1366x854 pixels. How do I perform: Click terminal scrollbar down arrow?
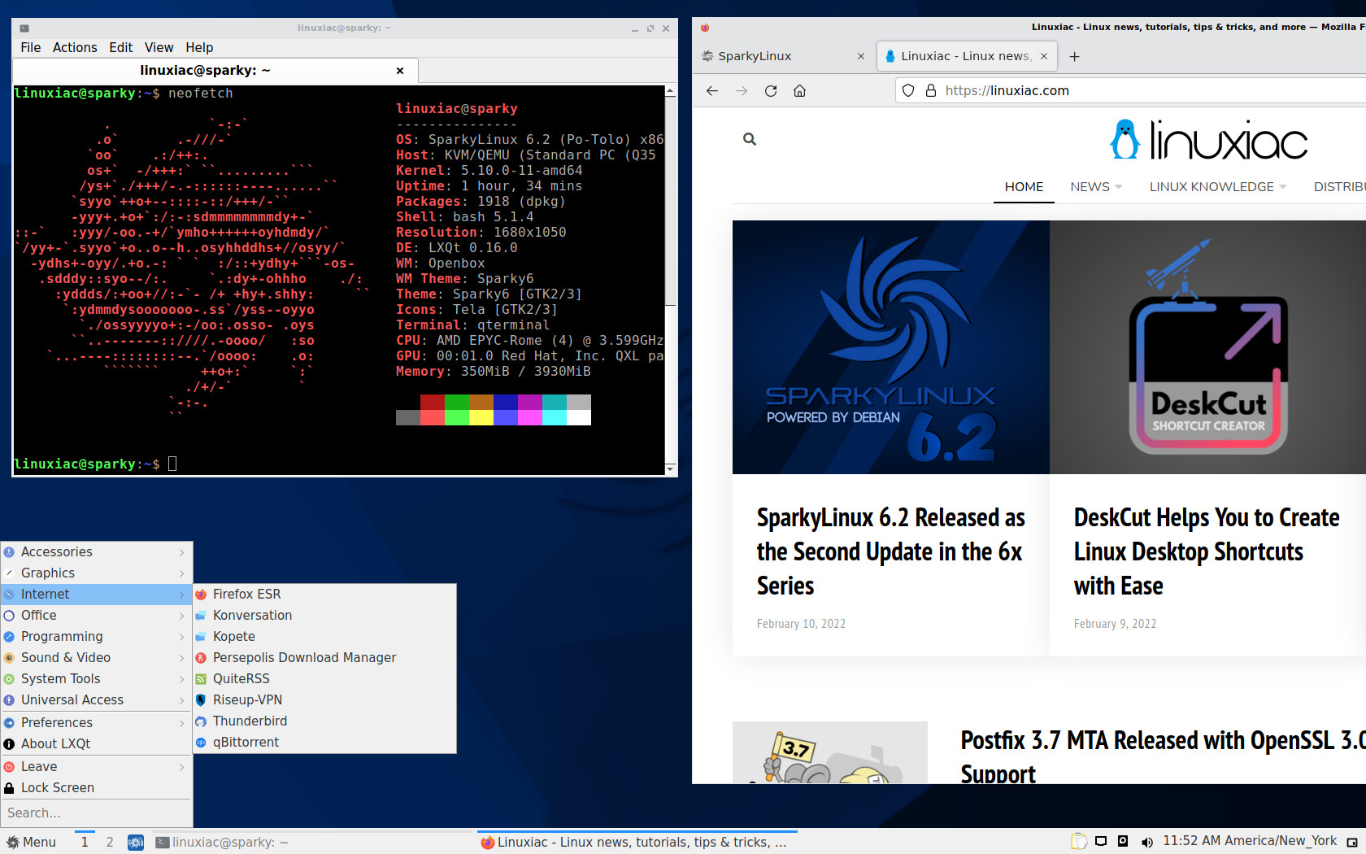tap(671, 469)
